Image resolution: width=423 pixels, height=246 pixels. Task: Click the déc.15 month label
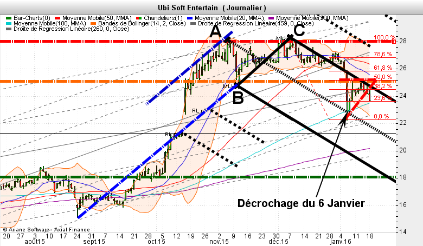(x=278, y=242)
